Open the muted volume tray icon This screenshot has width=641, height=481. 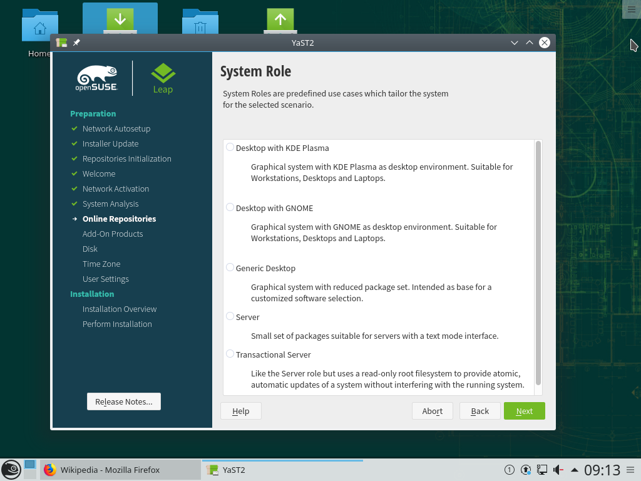(x=558, y=470)
